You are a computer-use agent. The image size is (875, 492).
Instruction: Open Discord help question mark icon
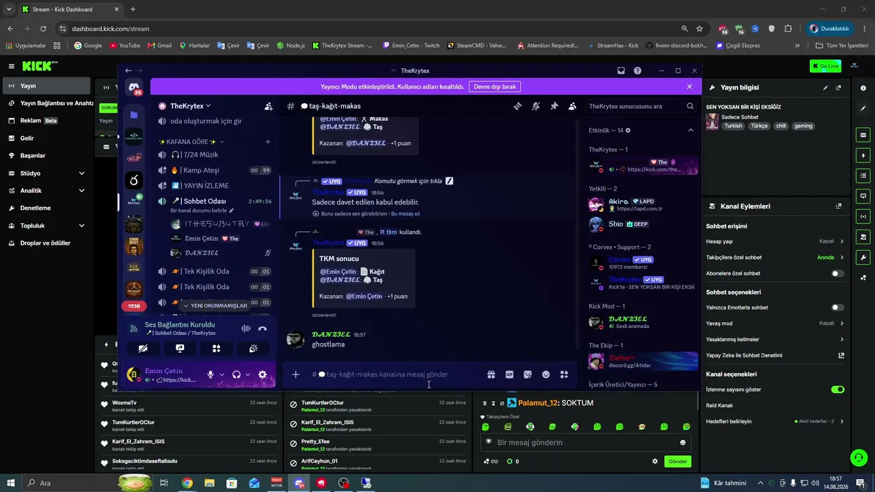coord(637,70)
